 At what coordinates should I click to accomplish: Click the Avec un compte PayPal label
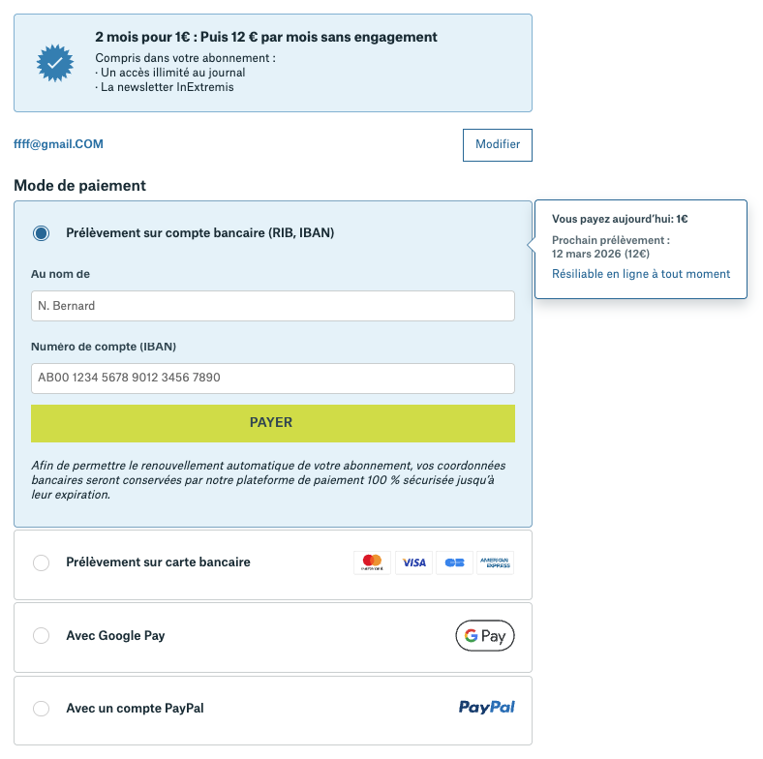coord(135,708)
